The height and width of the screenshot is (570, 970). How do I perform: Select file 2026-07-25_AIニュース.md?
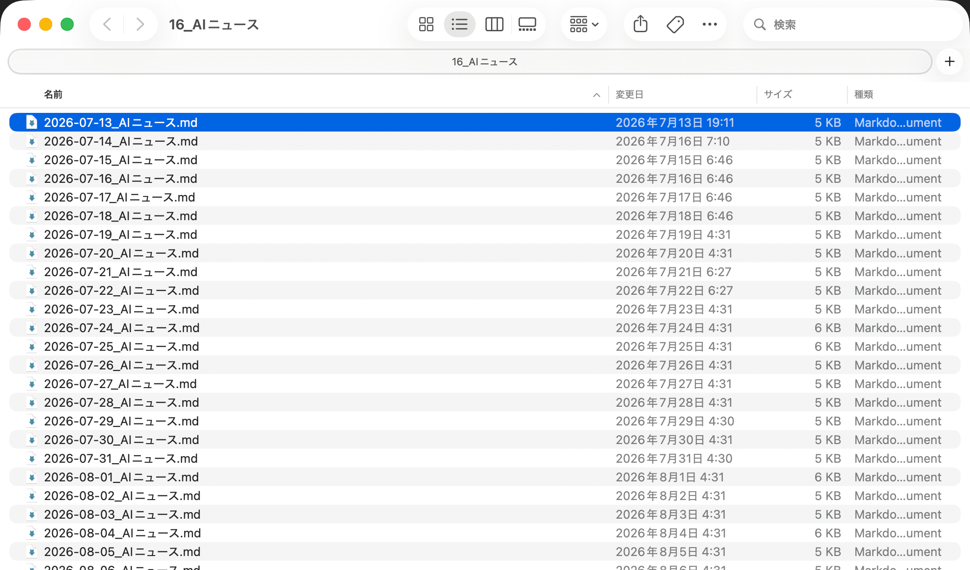tap(485, 347)
